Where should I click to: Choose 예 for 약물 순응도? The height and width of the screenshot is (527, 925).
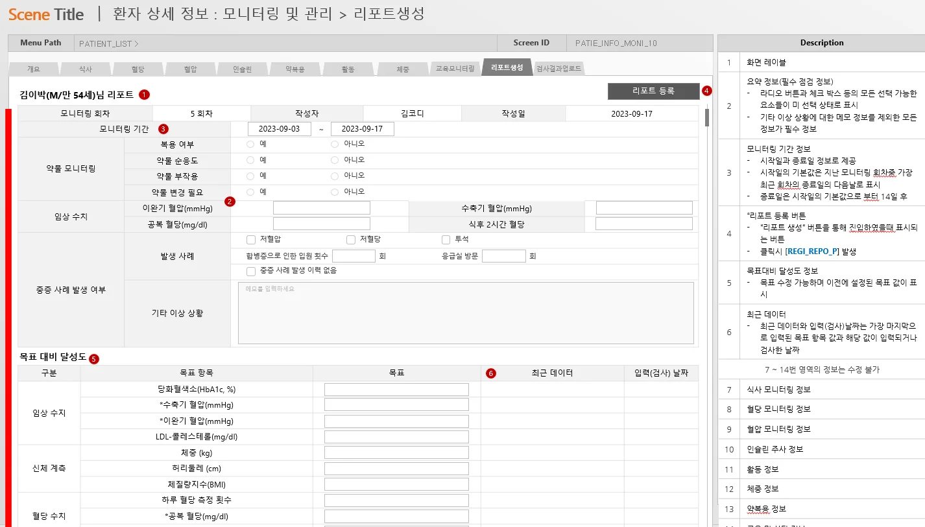coord(250,160)
